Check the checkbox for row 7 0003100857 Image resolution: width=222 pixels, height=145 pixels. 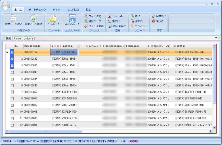(12, 92)
